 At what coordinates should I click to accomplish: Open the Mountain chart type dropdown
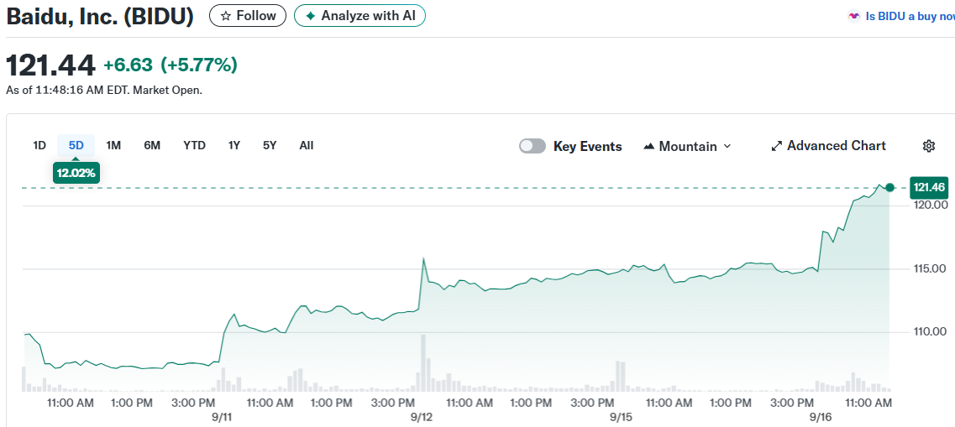(687, 146)
